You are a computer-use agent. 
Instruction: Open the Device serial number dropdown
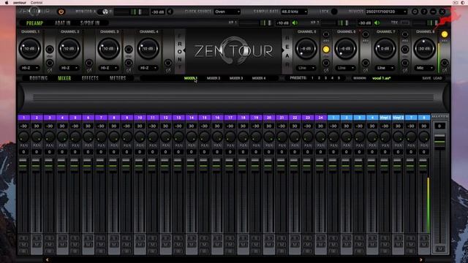pos(386,12)
